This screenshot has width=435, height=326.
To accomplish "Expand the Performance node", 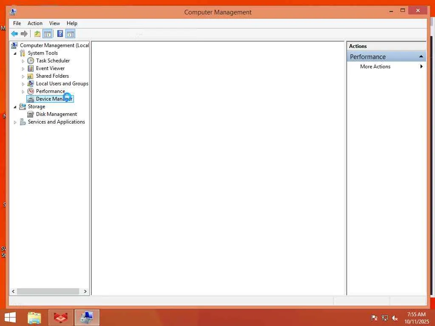I will pos(23,92).
